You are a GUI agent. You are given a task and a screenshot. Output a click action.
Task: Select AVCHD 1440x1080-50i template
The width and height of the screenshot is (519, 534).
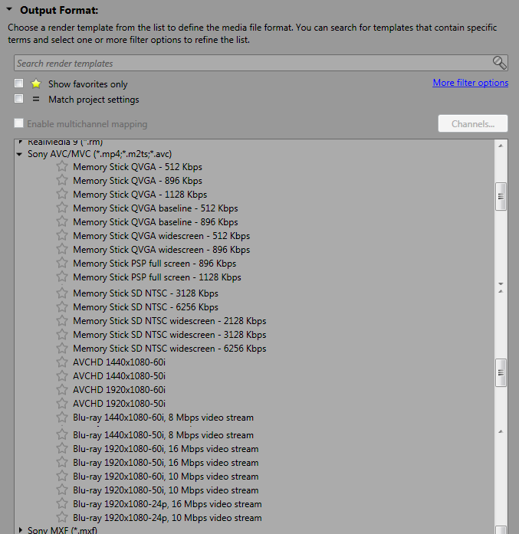pyautogui.click(x=119, y=376)
